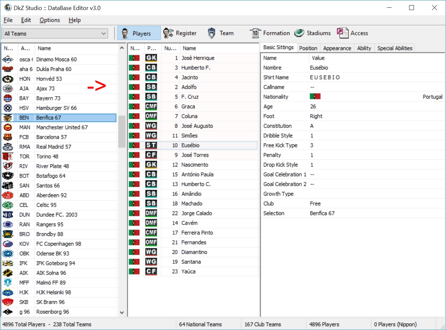Click the Bayern 73 team crest
The image size is (446, 330).
[x=8, y=98]
